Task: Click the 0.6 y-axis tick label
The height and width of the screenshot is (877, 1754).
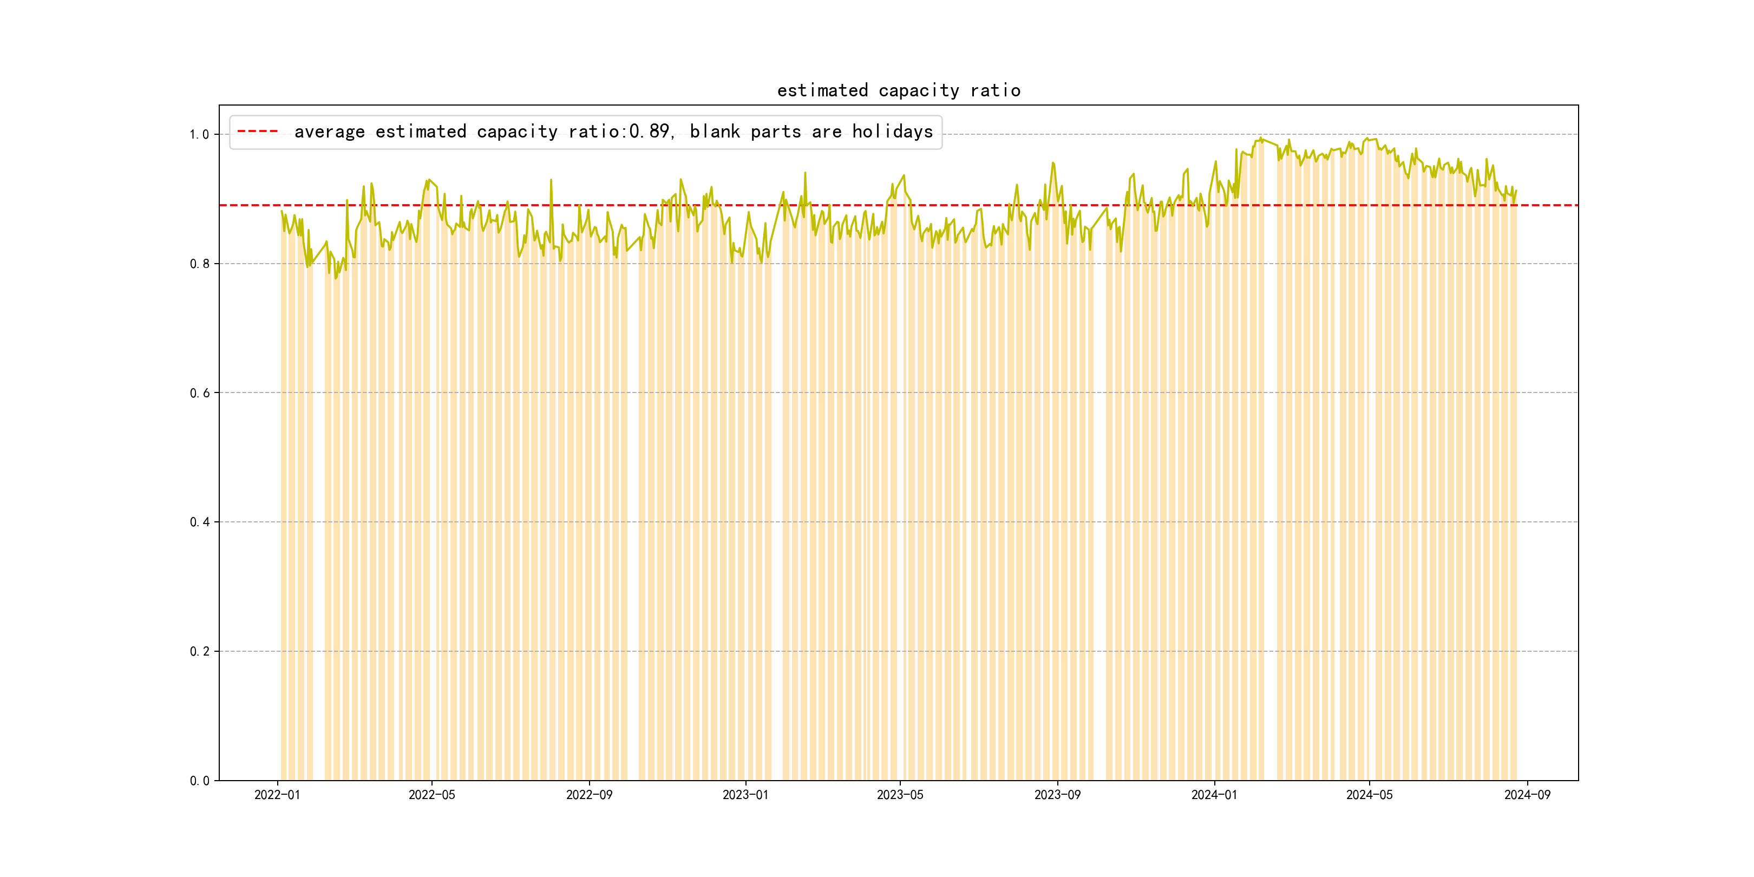Action: click(x=199, y=393)
